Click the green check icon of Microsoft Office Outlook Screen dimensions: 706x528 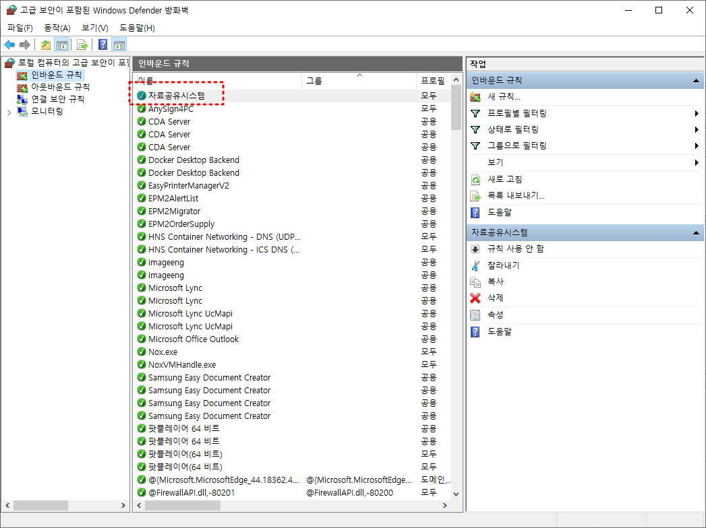tap(142, 339)
